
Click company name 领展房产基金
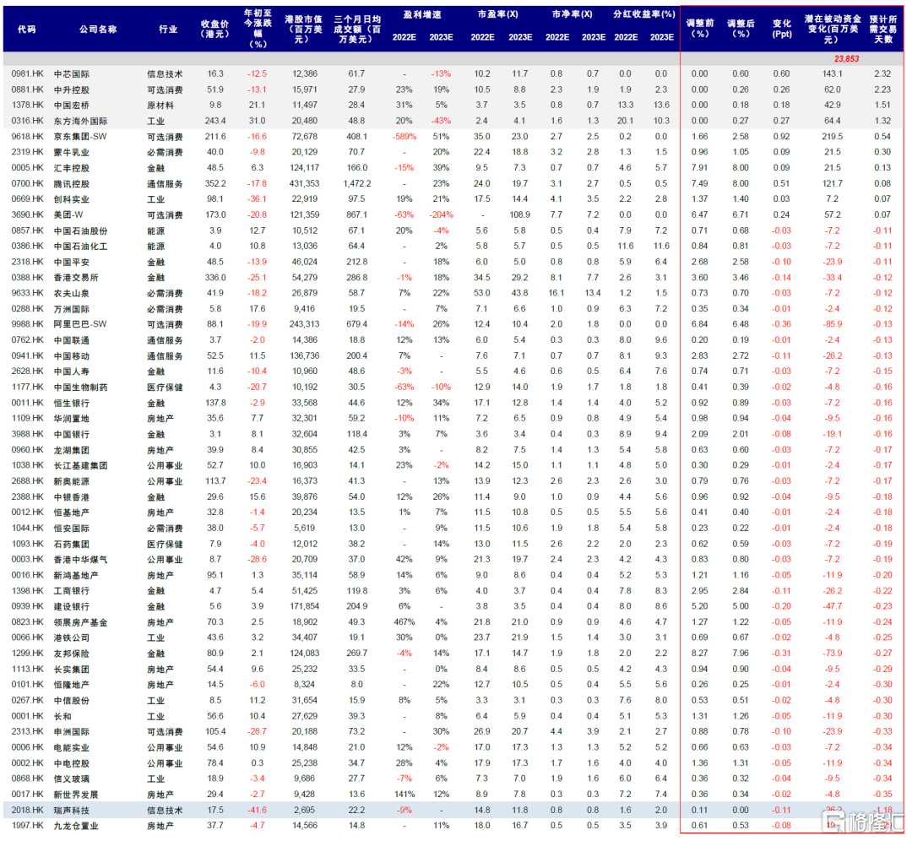pyautogui.click(x=80, y=622)
